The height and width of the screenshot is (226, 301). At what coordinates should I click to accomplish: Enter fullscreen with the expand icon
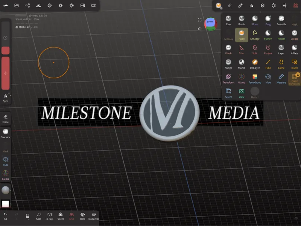[x=200, y=20]
